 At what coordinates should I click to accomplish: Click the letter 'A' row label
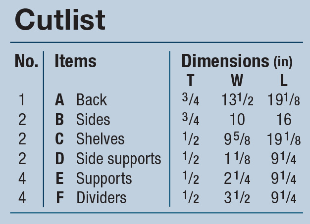click(59, 100)
